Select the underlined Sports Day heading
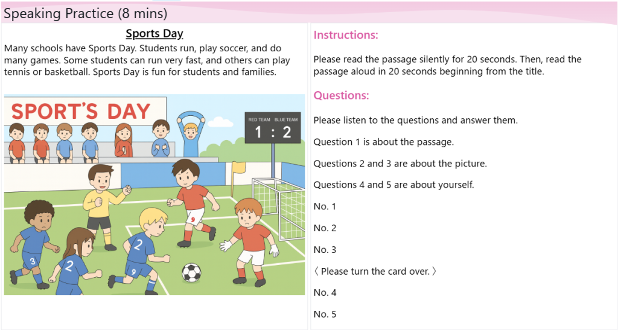The width and height of the screenshot is (618, 332). (x=154, y=34)
